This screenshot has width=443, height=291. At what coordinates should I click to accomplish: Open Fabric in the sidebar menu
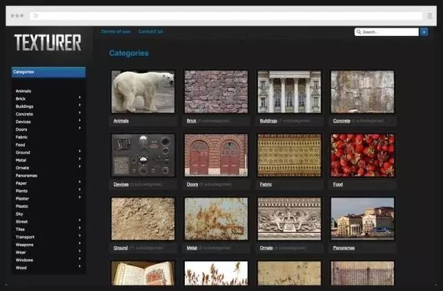[21, 137]
